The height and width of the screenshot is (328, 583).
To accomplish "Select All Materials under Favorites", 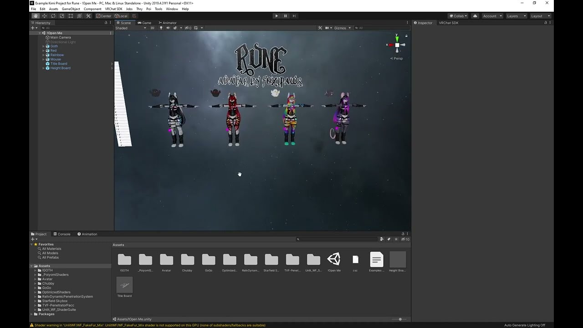I will coord(51,249).
